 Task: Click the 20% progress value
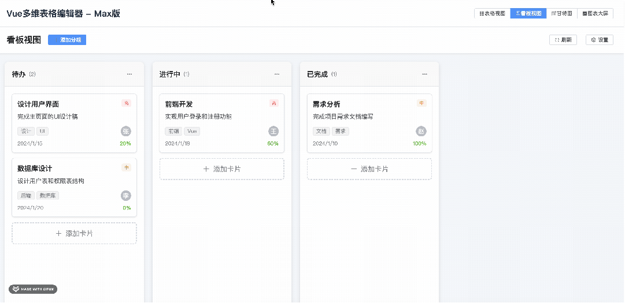(x=125, y=144)
